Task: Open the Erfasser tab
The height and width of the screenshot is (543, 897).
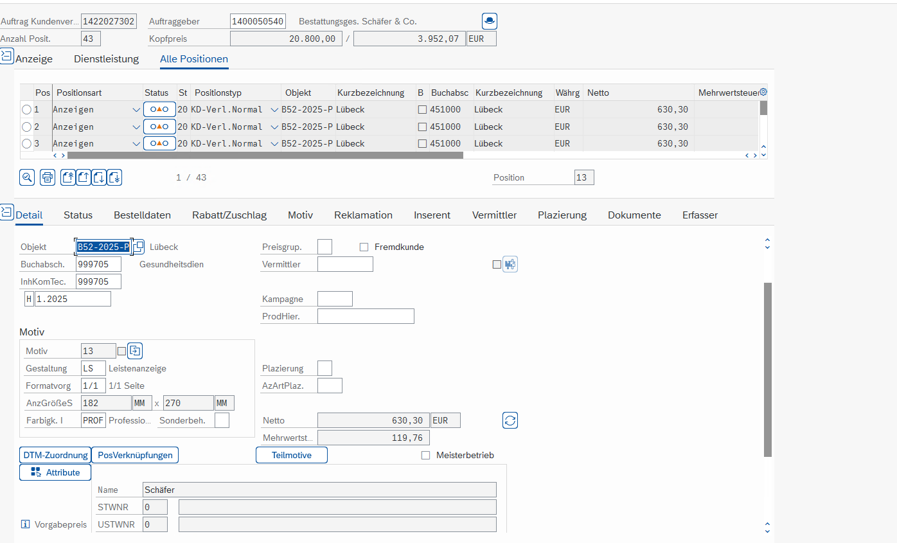Action: pyautogui.click(x=700, y=215)
